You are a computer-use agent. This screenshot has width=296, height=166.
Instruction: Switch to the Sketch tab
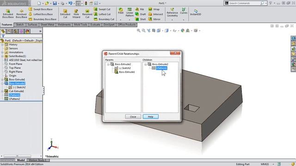click(x=19, y=24)
